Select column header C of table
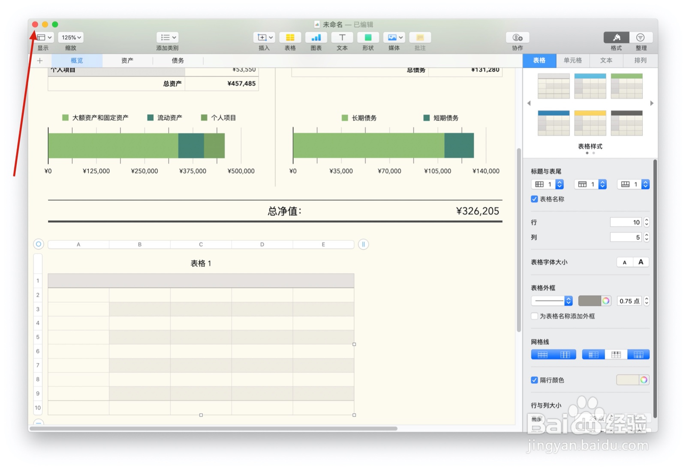Image resolution: width=686 pixels, height=469 pixels. pos(201,244)
